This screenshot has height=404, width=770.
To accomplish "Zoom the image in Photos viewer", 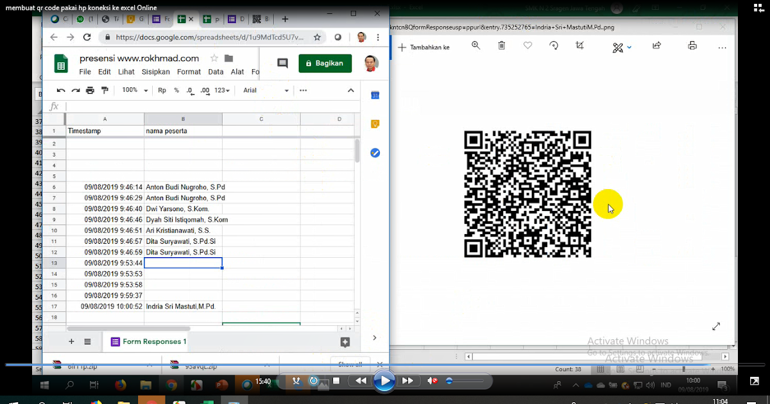I will click(x=476, y=46).
